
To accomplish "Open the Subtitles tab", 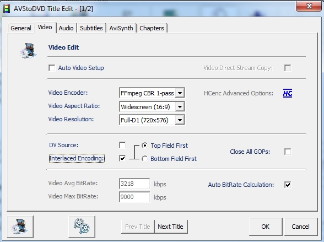I will point(91,28).
